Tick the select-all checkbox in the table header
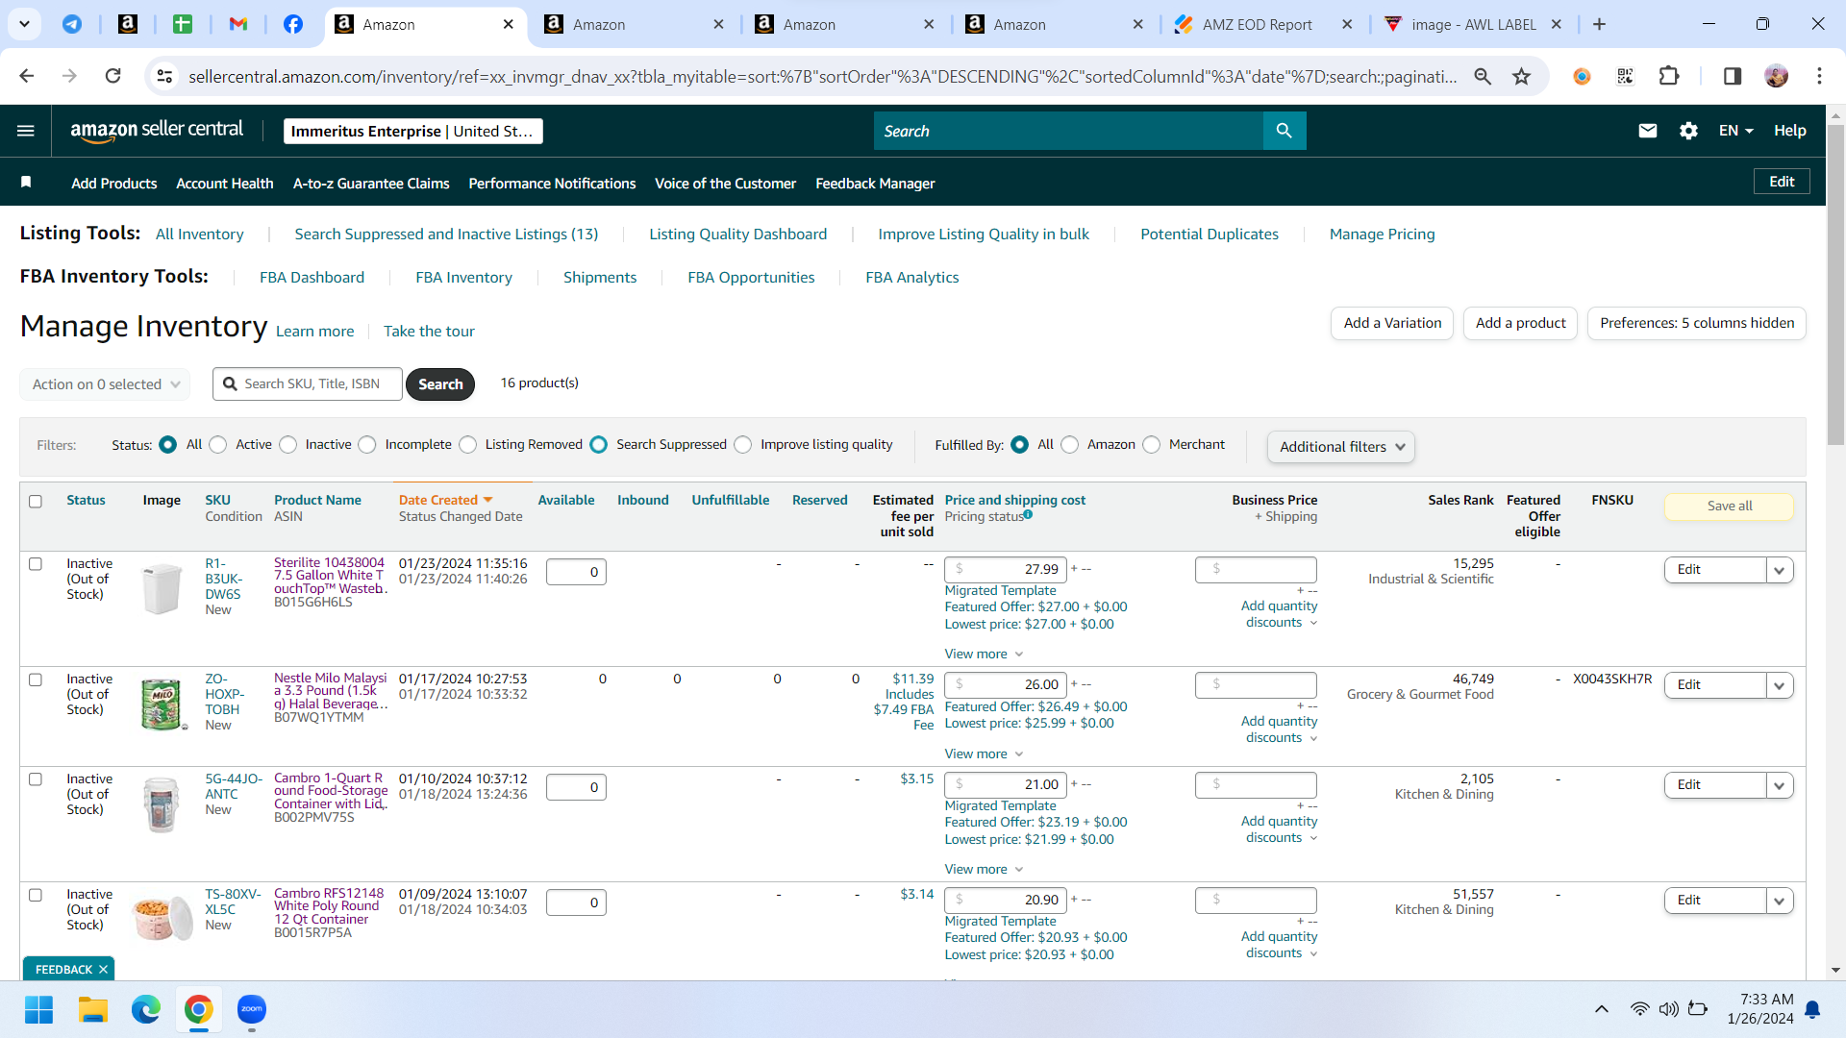This screenshot has width=1846, height=1038. click(36, 501)
